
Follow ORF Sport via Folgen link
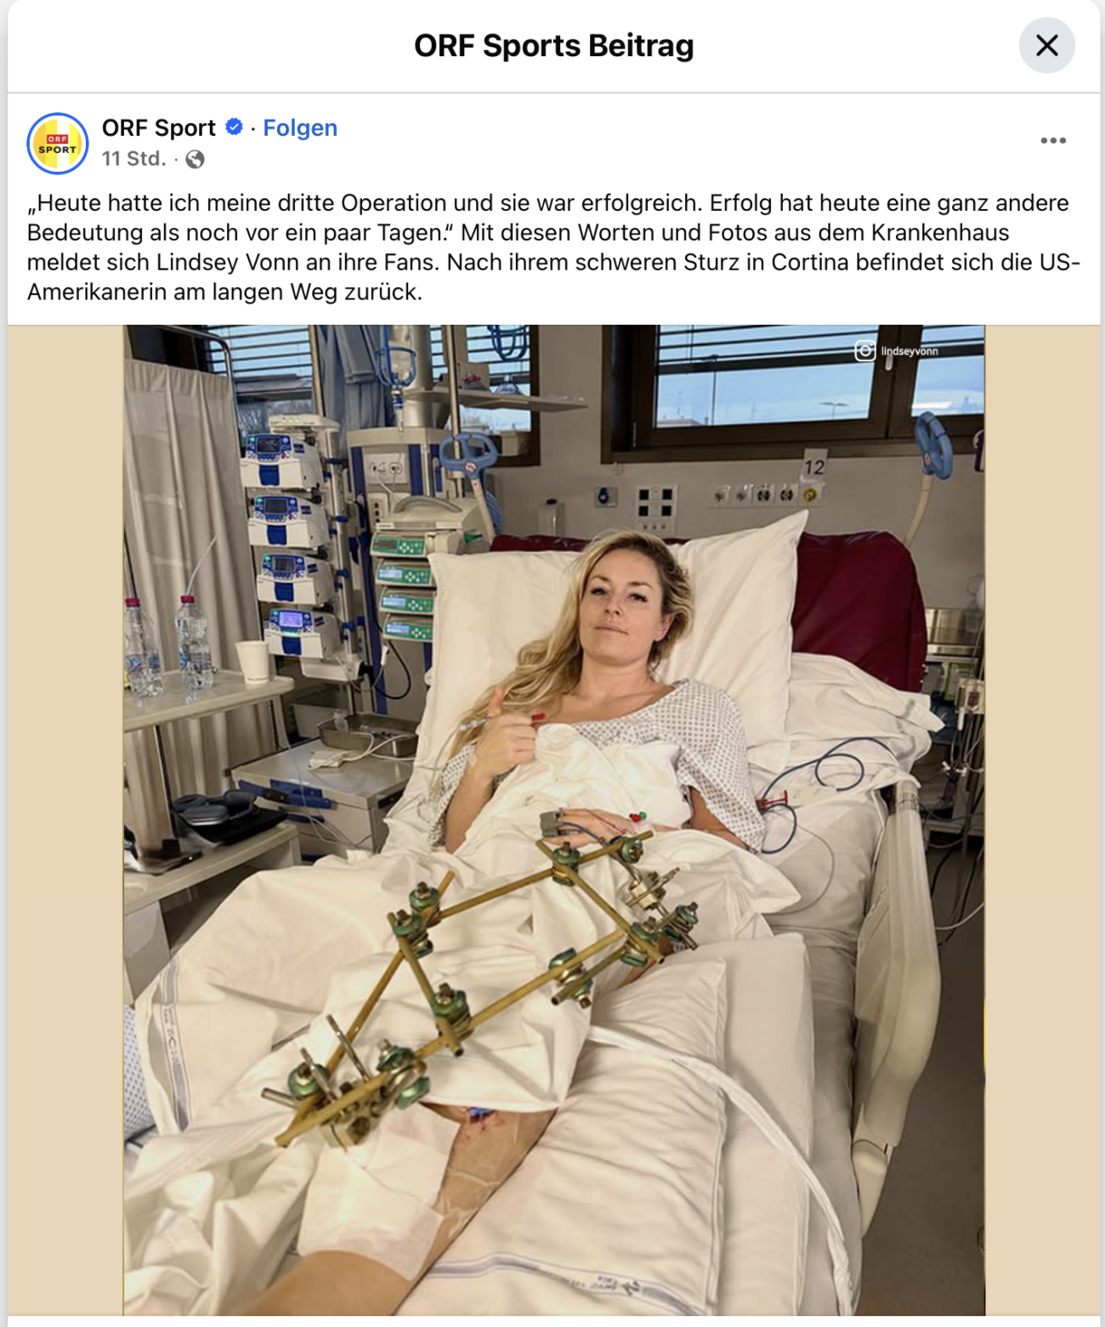coord(300,128)
